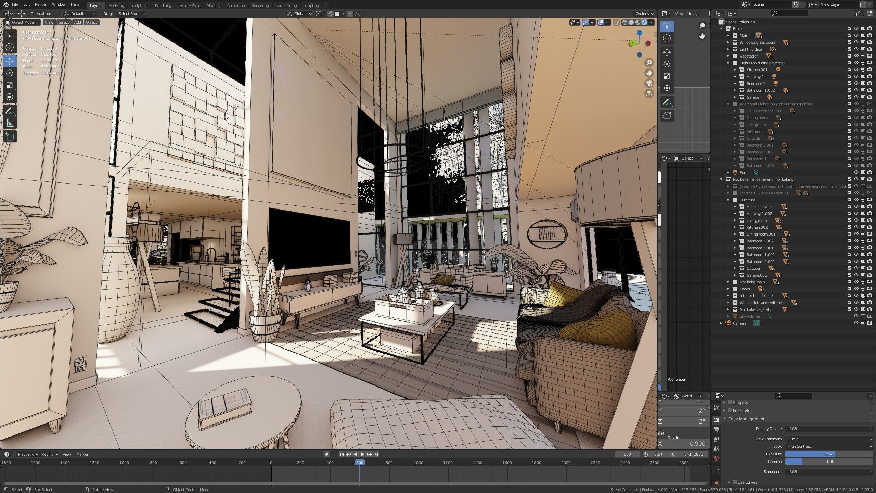Toggle viewport overlays icon

coord(601,22)
